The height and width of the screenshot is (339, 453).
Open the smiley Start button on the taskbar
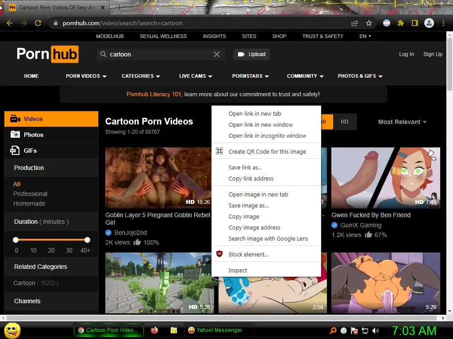(12, 330)
